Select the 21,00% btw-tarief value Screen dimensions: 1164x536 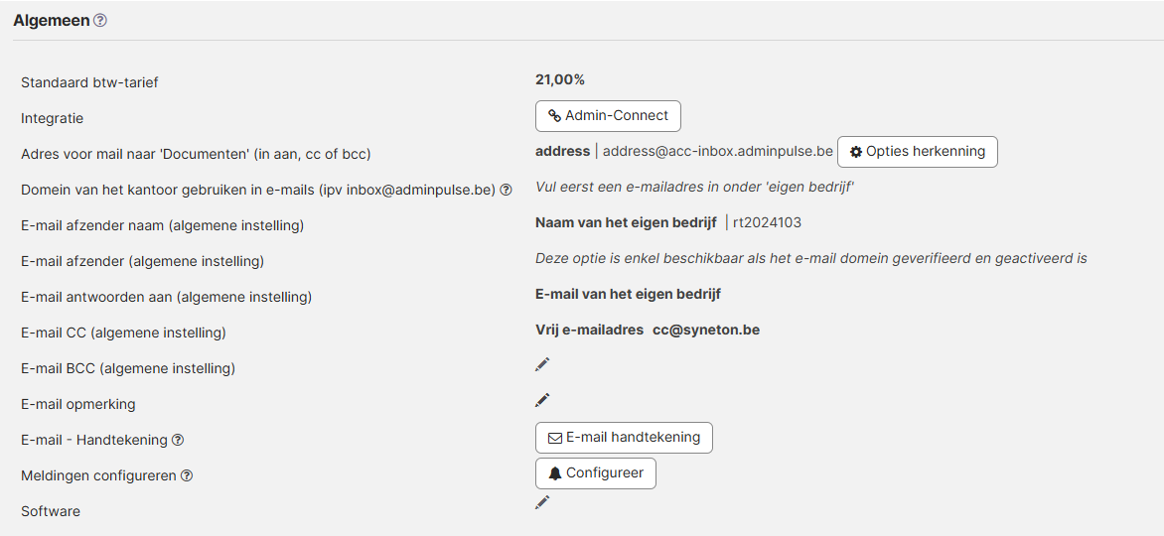tap(559, 79)
